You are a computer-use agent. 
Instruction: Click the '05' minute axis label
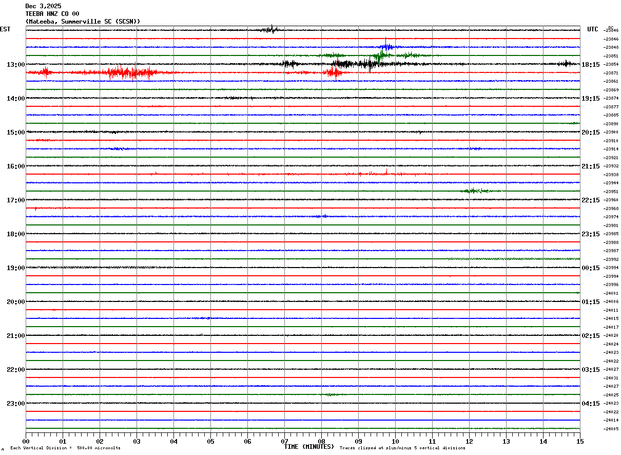tap(211, 441)
